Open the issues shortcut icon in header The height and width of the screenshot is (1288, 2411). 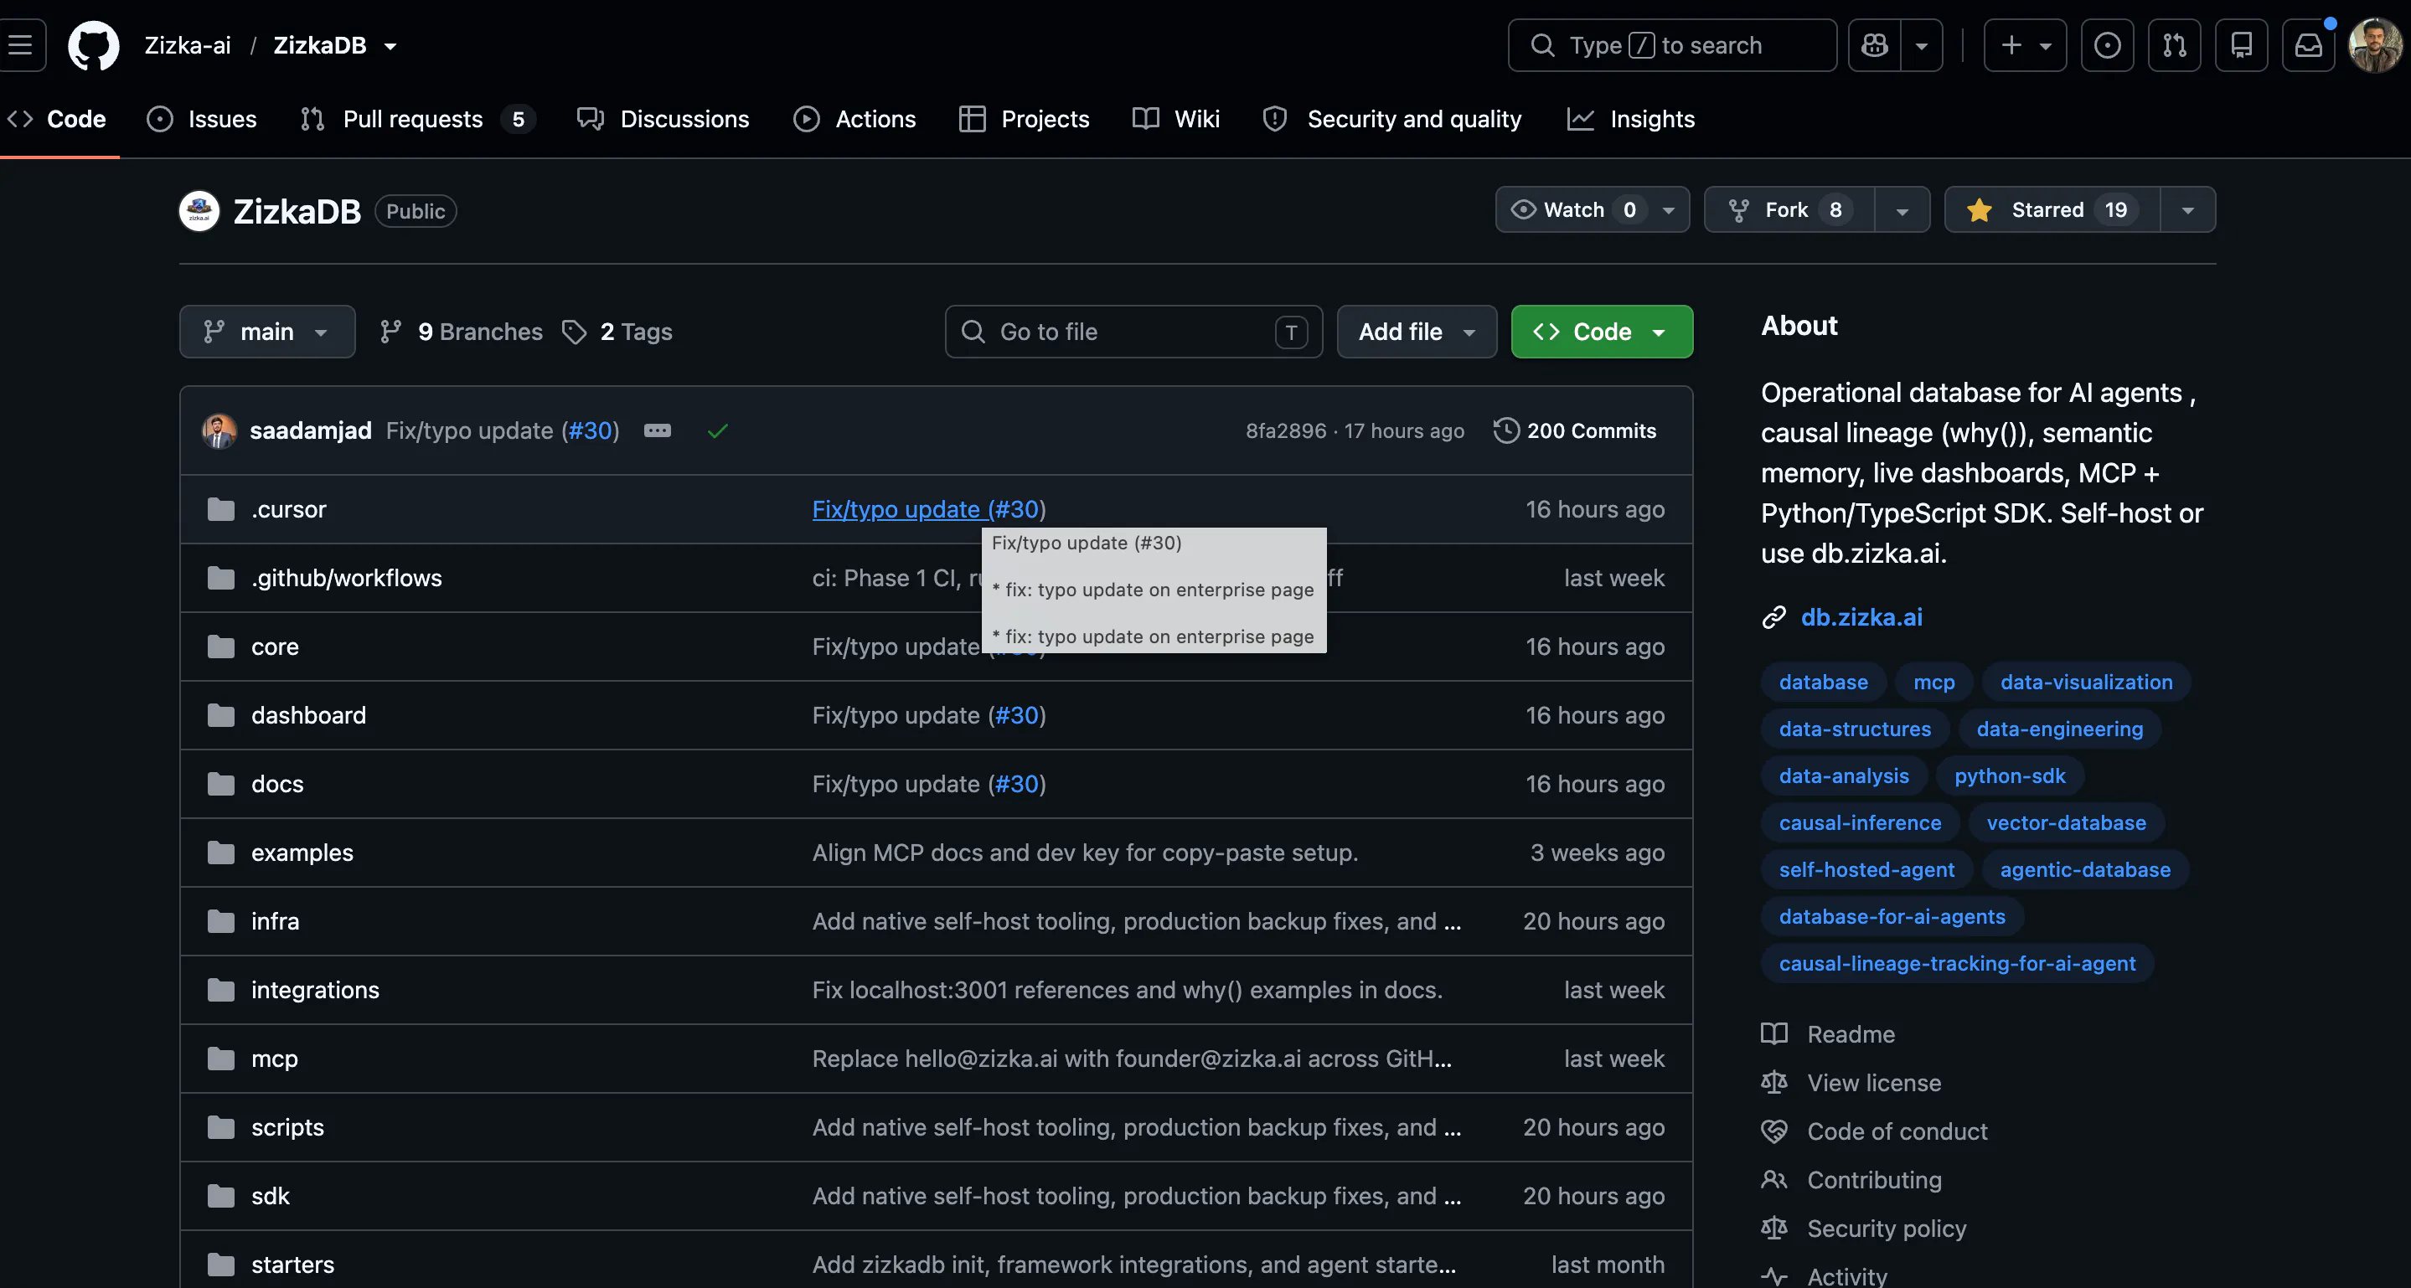coord(2107,45)
